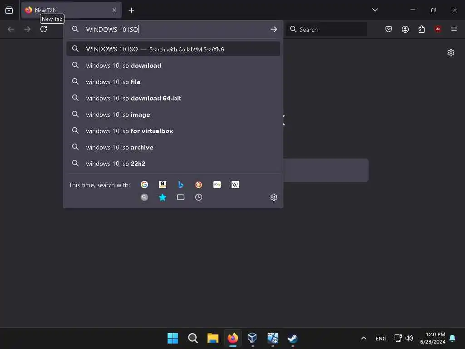
Task: Choose suggestion windows 10 iso download
Action: coord(173,65)
